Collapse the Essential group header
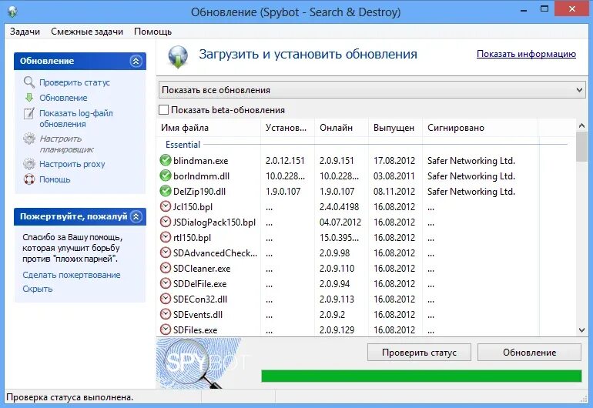This screenshot has height=408, width=593. 183,145
